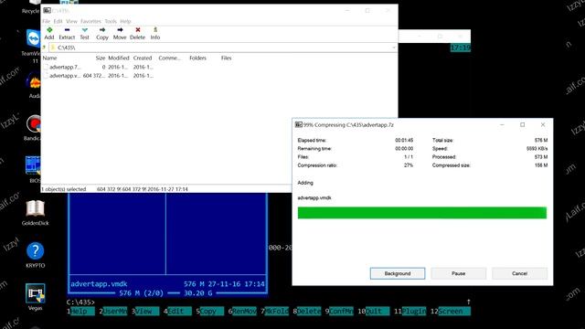Click the up-folder icon beside address bar
This screenshot has height=329, width=585.
tap(44, 48)
